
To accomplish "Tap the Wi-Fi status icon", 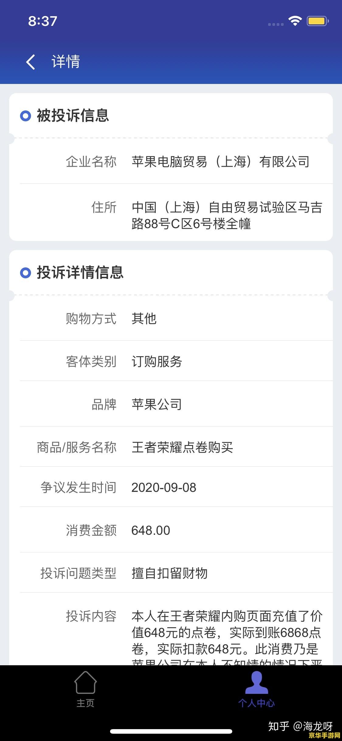I will tap(295, 21).
